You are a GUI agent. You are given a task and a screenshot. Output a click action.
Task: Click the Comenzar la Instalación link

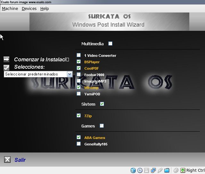(42, 59)
